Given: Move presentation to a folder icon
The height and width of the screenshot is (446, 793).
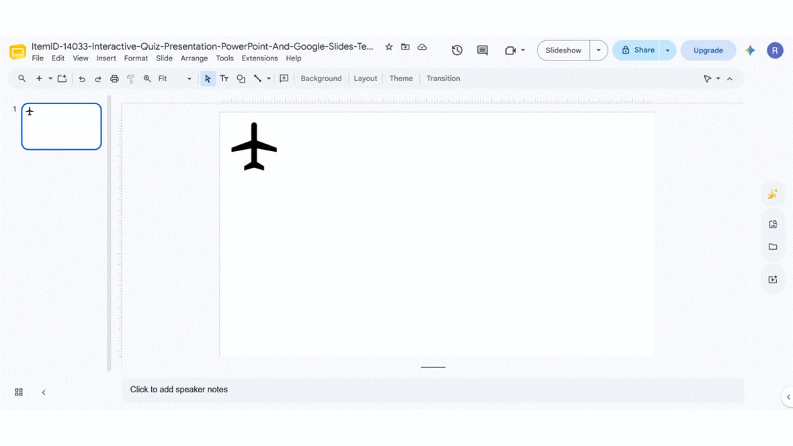Looking at the screenshot, I should (x=406, y=47).
